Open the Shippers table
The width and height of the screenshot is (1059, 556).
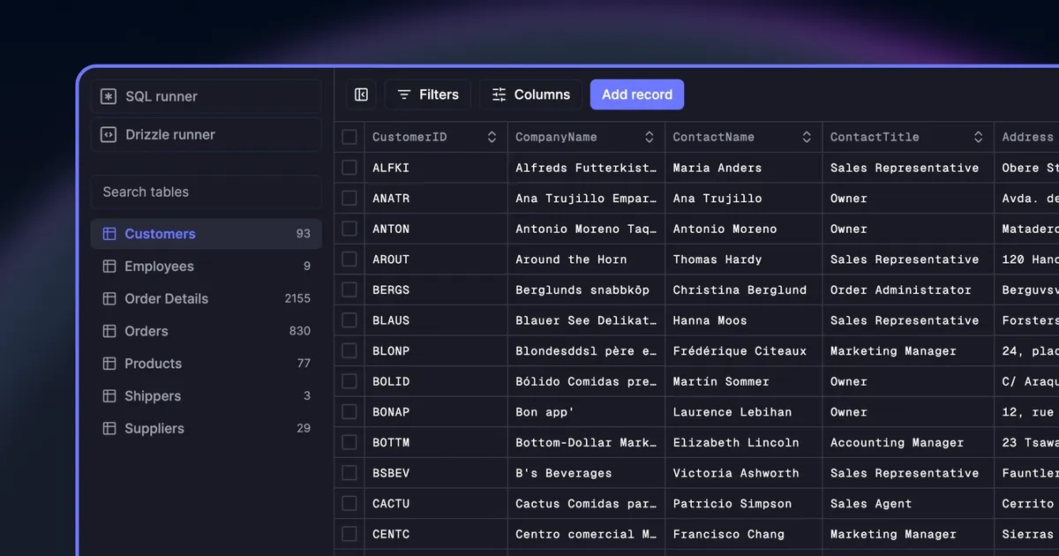pyautogui.click(x=206, y=396)
